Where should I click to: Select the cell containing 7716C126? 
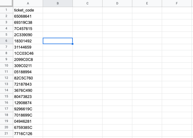pyautogui.click(x=28, y=134)
